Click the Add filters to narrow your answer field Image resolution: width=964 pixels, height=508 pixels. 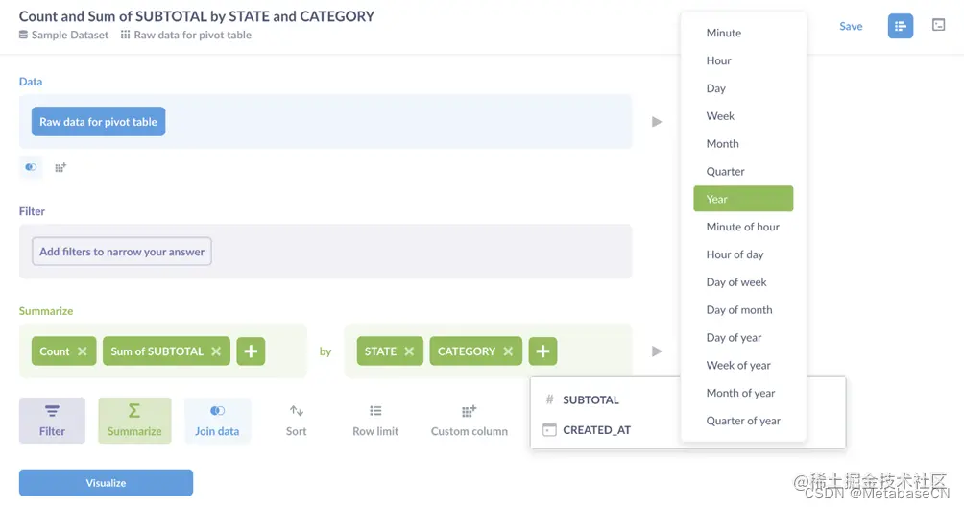pos(122,252)
